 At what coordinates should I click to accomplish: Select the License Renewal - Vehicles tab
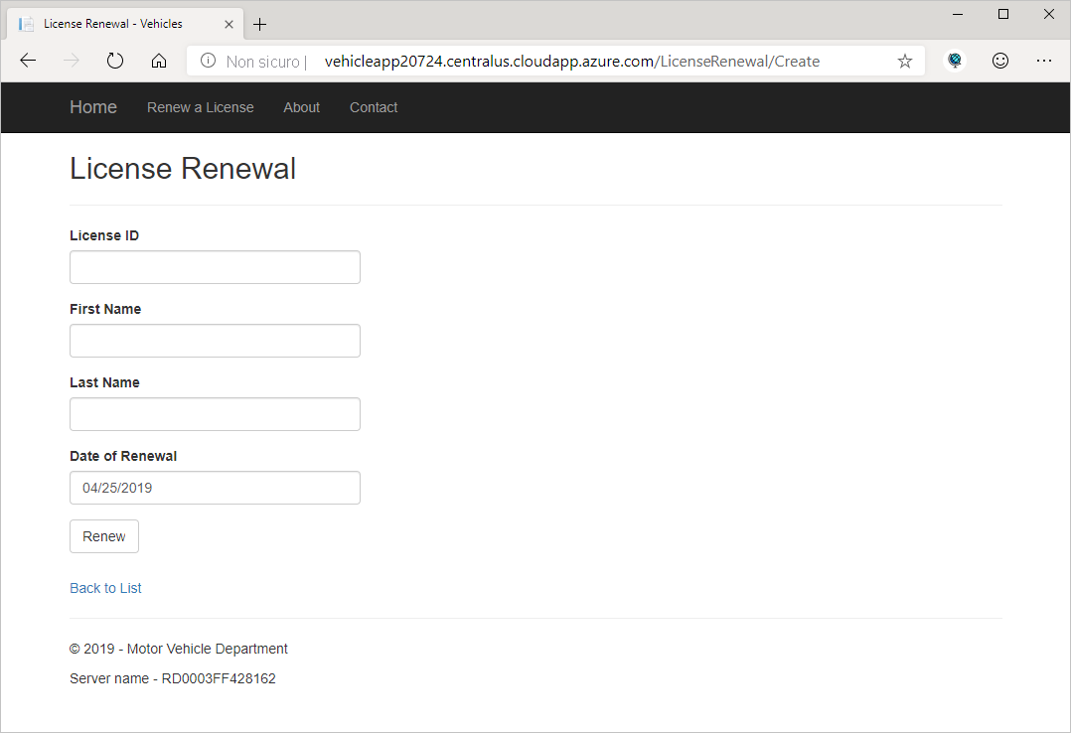[x=119, y=23]
